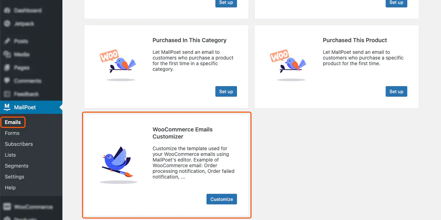The height and width of the screenshot is (220, 441).
Task: Open the Lists page
Action: [10, 155]
